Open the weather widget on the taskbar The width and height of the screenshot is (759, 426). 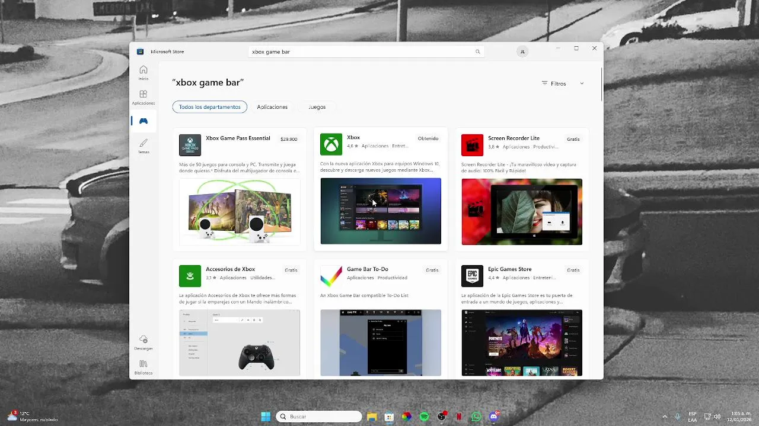coord(33,417)
